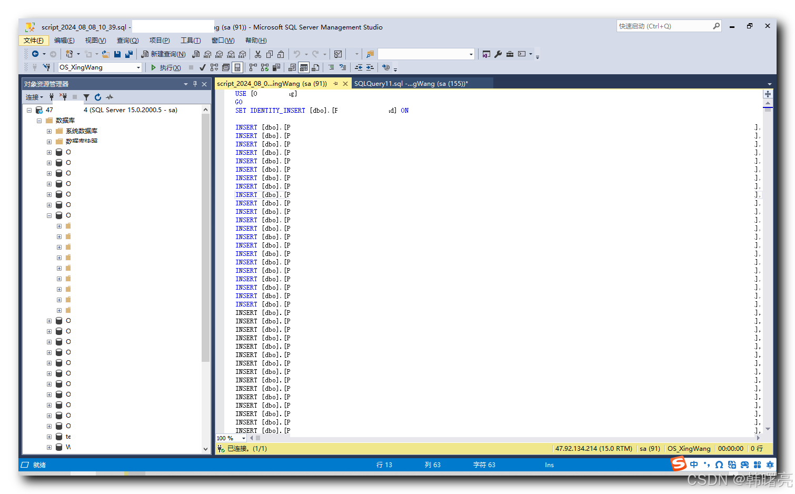Open the query options icon
This screenshot has width=795, height=494.
click(226, 67)
